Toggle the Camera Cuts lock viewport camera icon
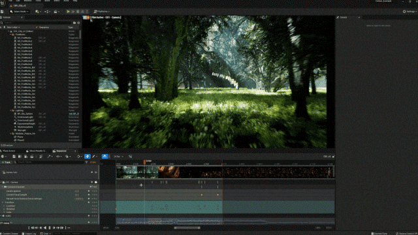The width and height of the screenshot is (418, 235). 96,172
